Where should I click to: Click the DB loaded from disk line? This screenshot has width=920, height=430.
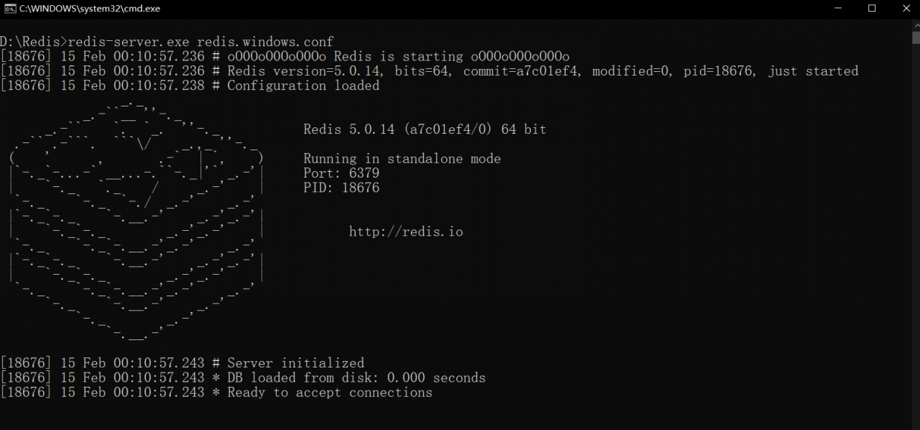coord(243,378)
